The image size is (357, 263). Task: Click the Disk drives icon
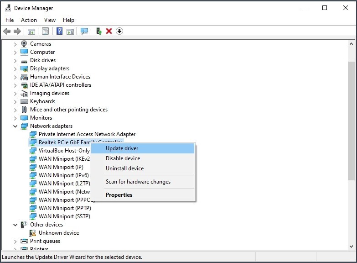coord(24,61)
